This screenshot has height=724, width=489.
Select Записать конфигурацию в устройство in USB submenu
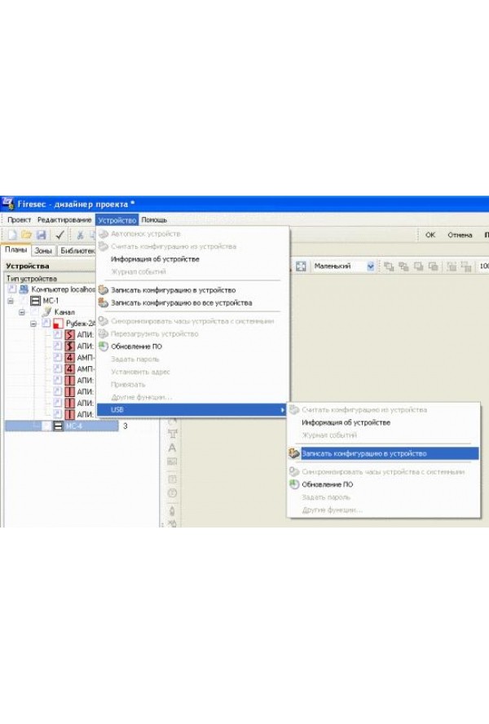[363, 453]
